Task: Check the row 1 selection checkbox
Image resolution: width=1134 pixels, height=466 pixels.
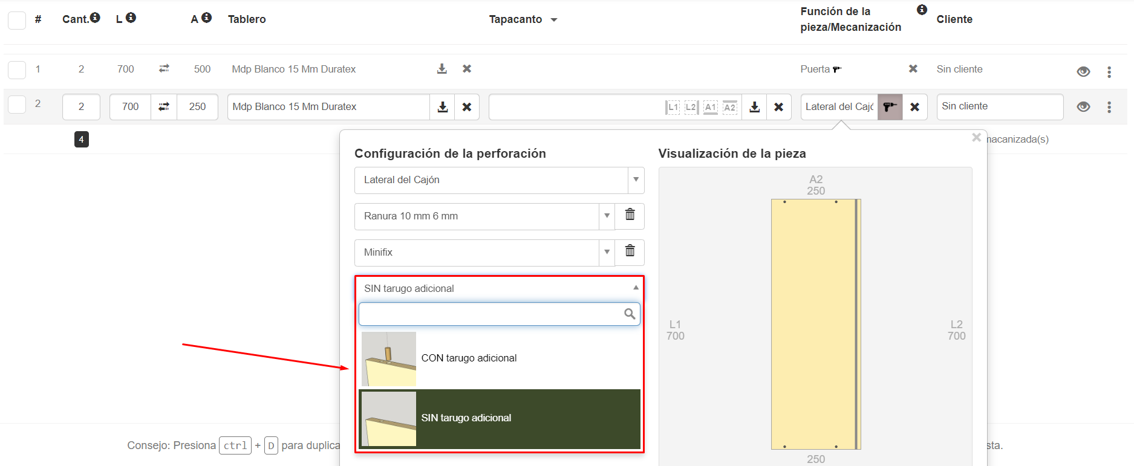Action: [17, 70]
